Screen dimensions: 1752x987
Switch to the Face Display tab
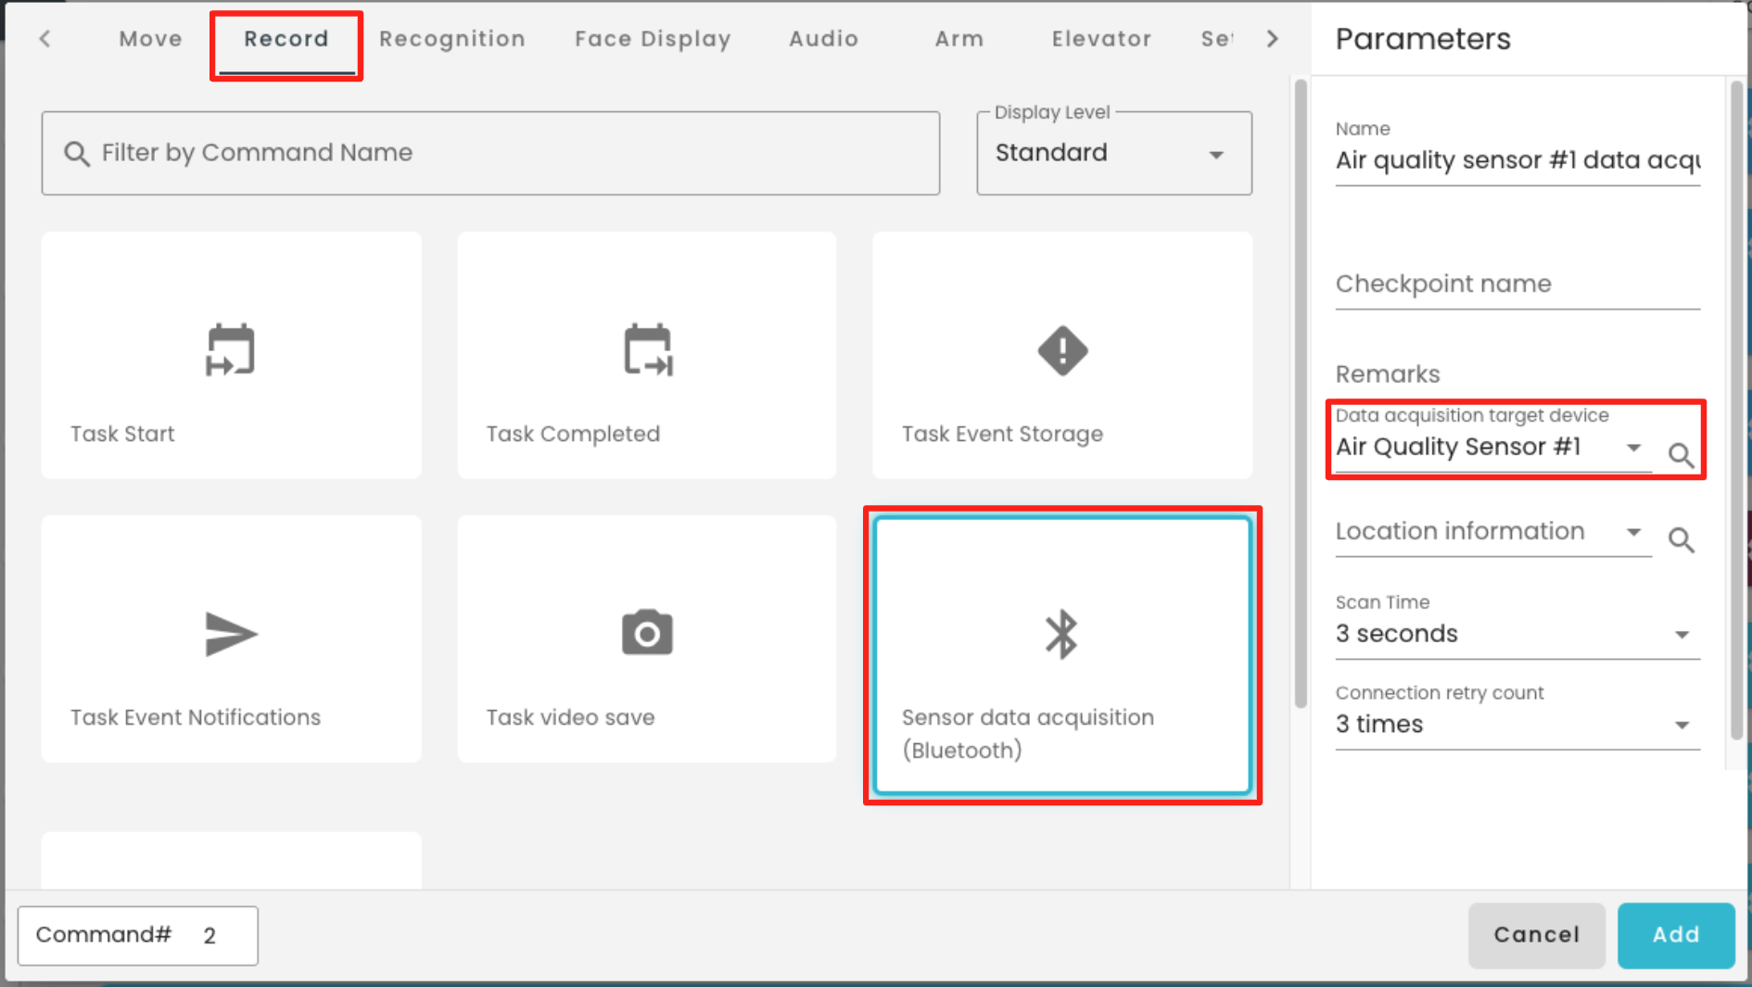click(x=653, y=39)
